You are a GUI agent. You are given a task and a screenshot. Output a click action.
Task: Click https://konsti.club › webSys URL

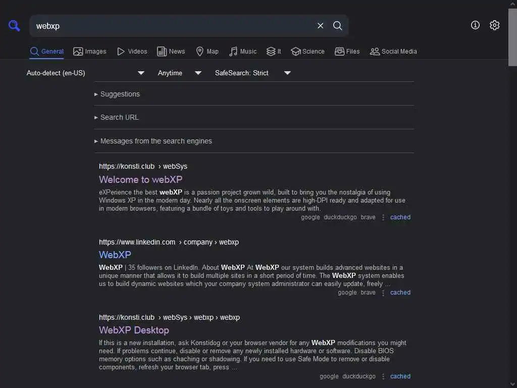[x=143, y=166]
